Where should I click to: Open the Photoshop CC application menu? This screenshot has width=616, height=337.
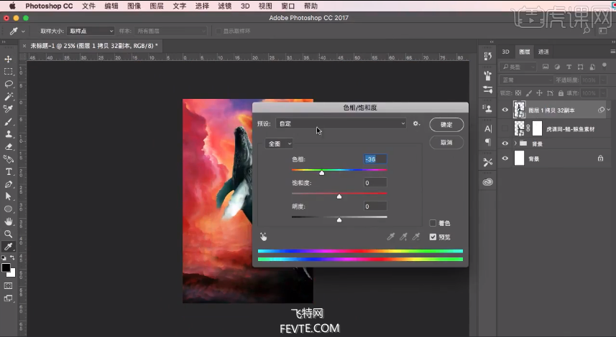pos(49,6)
